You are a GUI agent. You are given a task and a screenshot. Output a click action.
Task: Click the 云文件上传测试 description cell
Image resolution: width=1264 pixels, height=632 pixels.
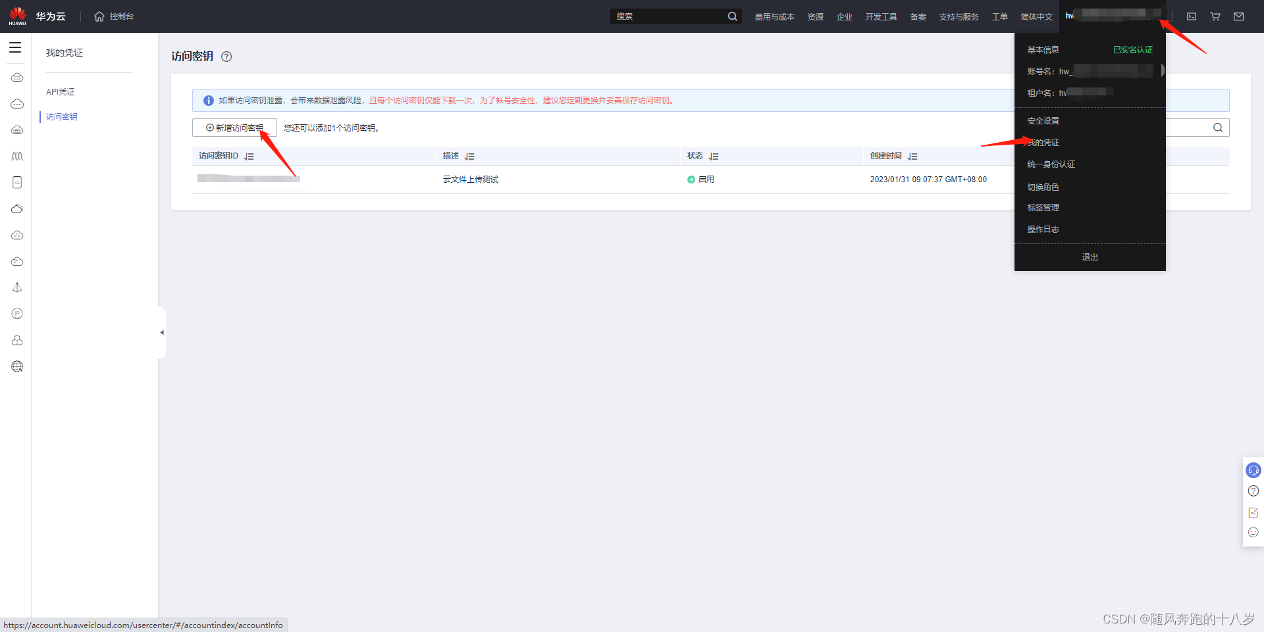coord(471,180)
